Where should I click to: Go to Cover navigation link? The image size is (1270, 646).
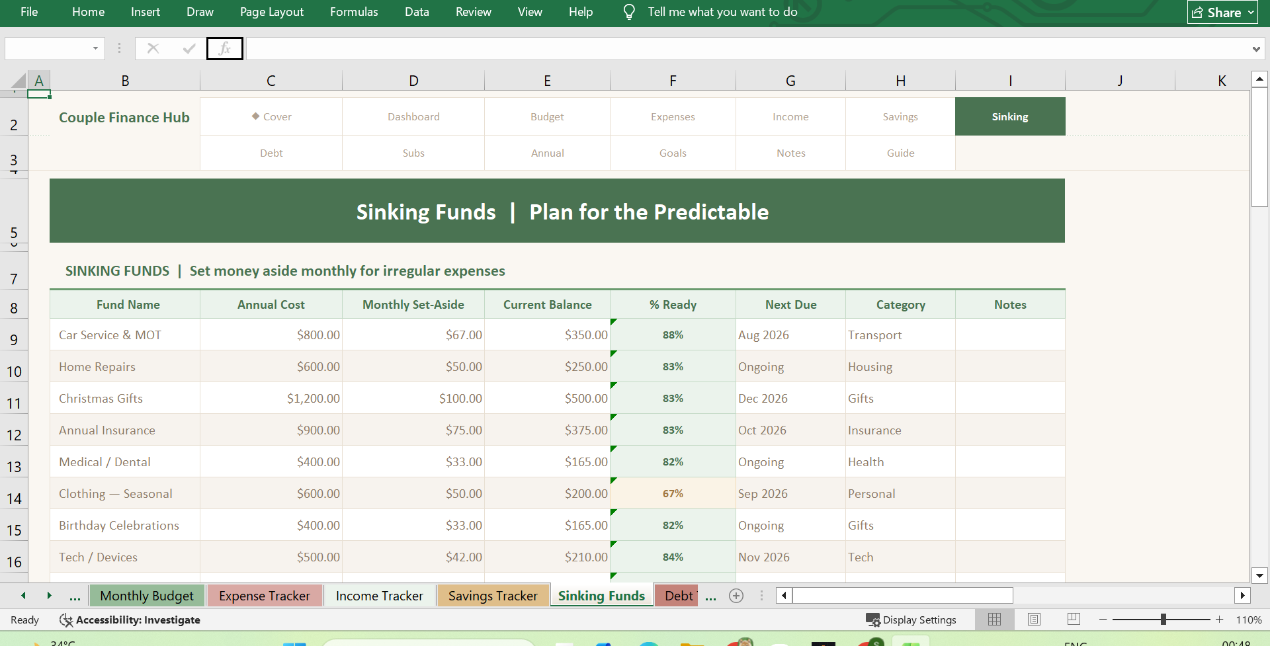[x=271, y=116]
